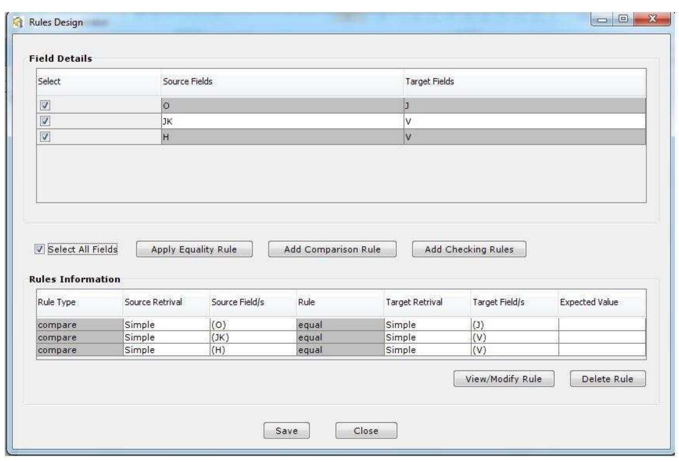The image size is (679, 462).
Task: Toggle the checkbox in the H row
Action: pyautogui.click(x=45, y=137)
